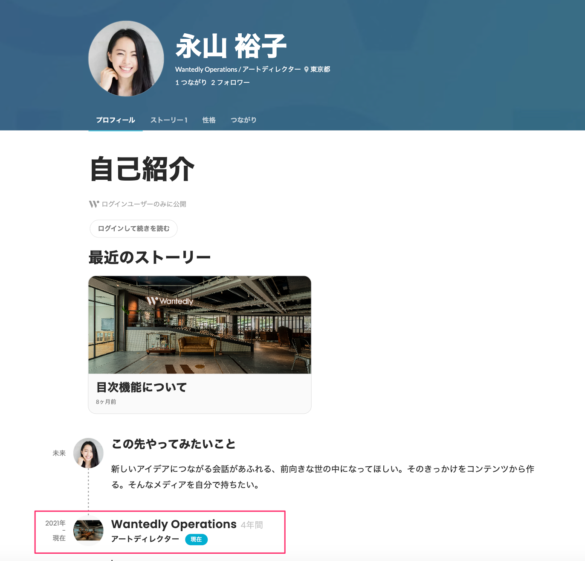Click the Wantedly Operations office thumbnail

point(88,531)
